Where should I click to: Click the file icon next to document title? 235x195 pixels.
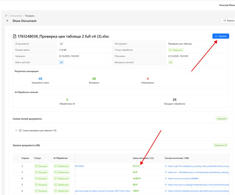click(14, 36)
